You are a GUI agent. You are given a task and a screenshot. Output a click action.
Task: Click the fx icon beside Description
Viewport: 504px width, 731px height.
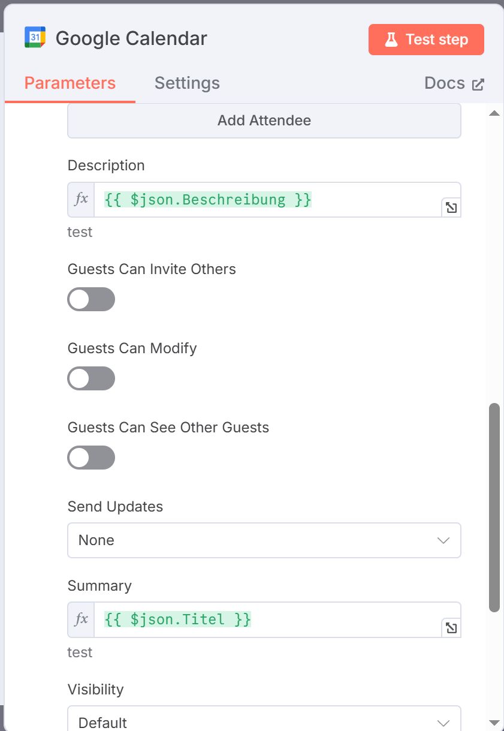point(81,200)
